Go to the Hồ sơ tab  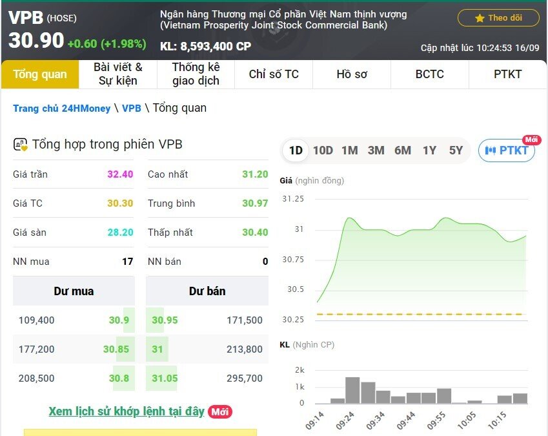(x=352, y=74)
